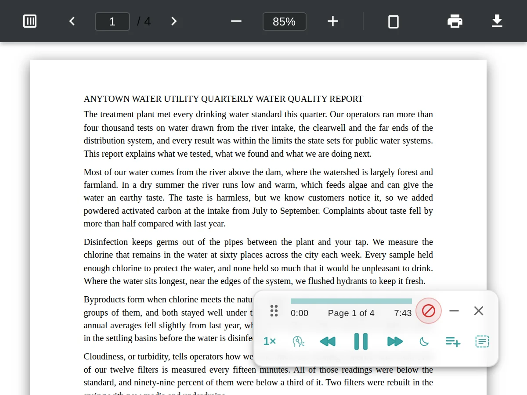Image resolution: width=527 pixels, height=395 pixels.
Task: Go to the next PDF page
Action: point(174,21)
